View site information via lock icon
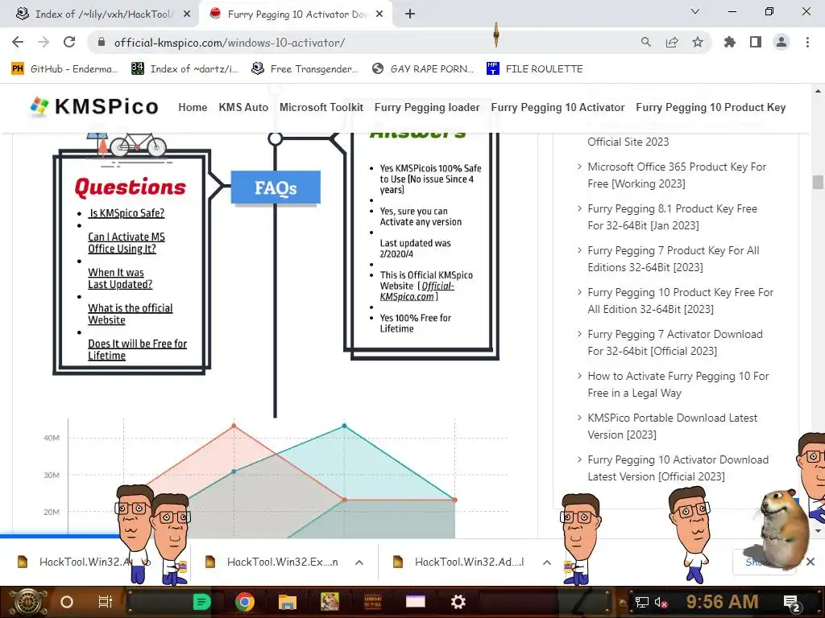This screenshot has width=825, height=618. [x=102, y=42]
